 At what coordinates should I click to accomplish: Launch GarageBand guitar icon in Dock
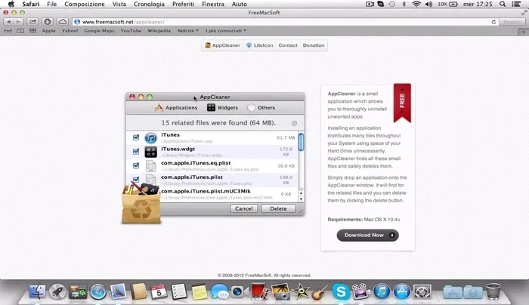click(x=320, y=291)
